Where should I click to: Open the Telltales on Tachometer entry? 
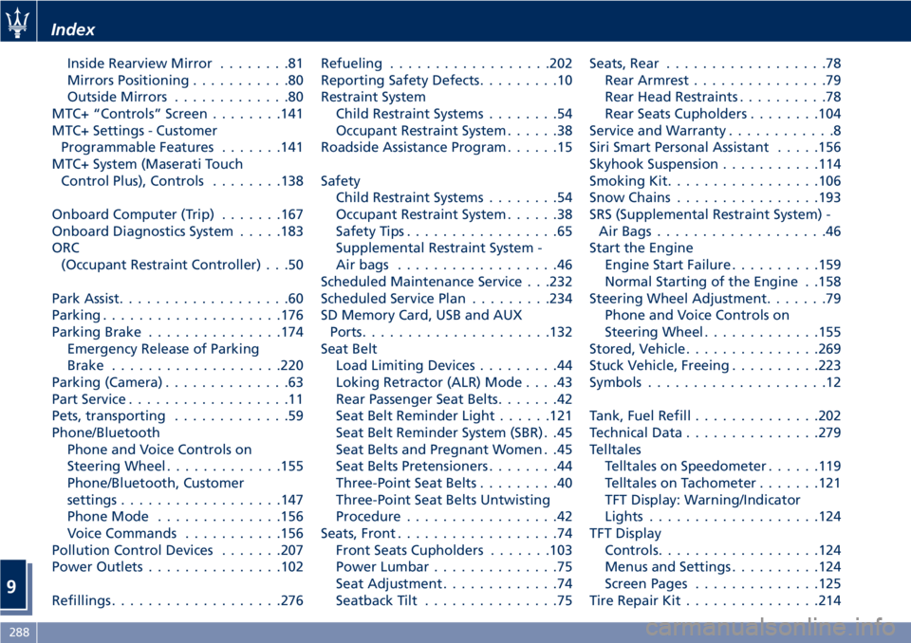point(723,484)
